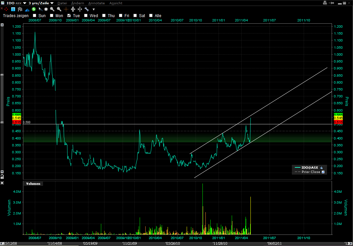353x246 pixels.
Task: Click the IDO@ASX legend label
Action: [x=310, y=168]
